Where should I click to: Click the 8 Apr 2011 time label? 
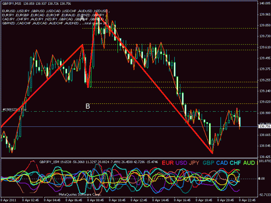[x=8, y=200]
